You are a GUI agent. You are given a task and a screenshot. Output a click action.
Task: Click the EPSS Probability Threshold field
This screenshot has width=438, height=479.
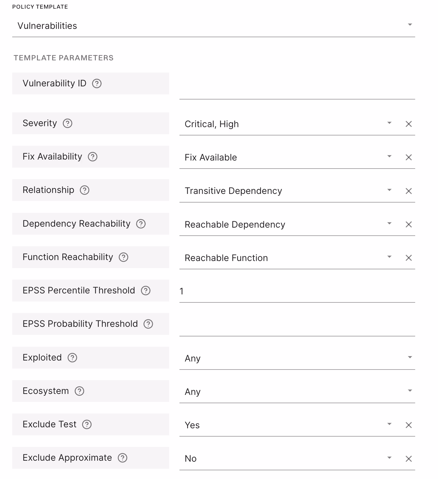click(297, 325)
